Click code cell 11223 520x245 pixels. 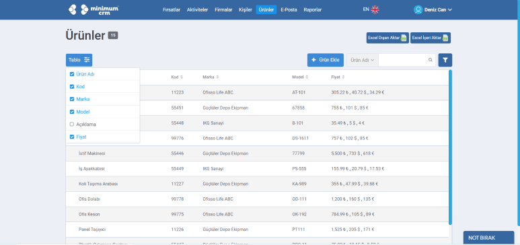click(x=178, y=92)
